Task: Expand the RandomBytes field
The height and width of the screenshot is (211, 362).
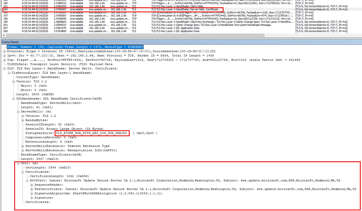Action: (23, 120)
